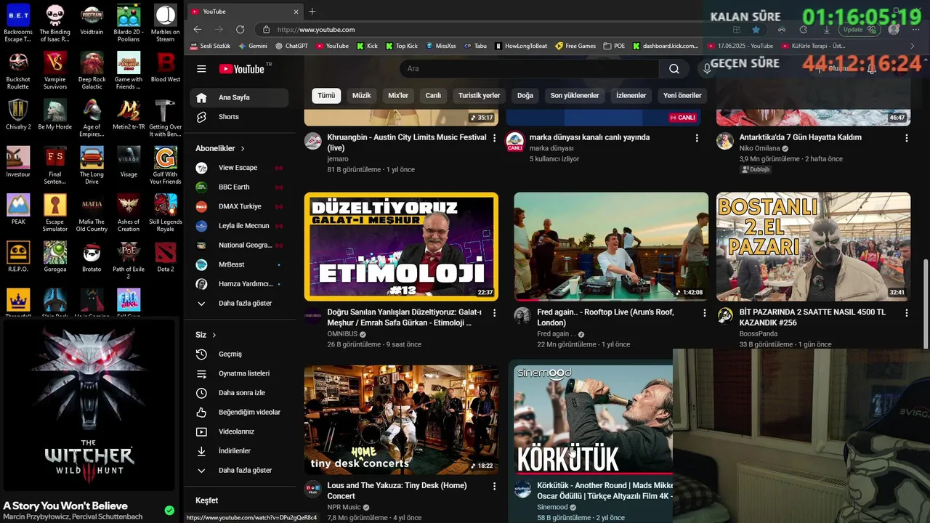Open Golf With Your Friends icon

point(166,166)
